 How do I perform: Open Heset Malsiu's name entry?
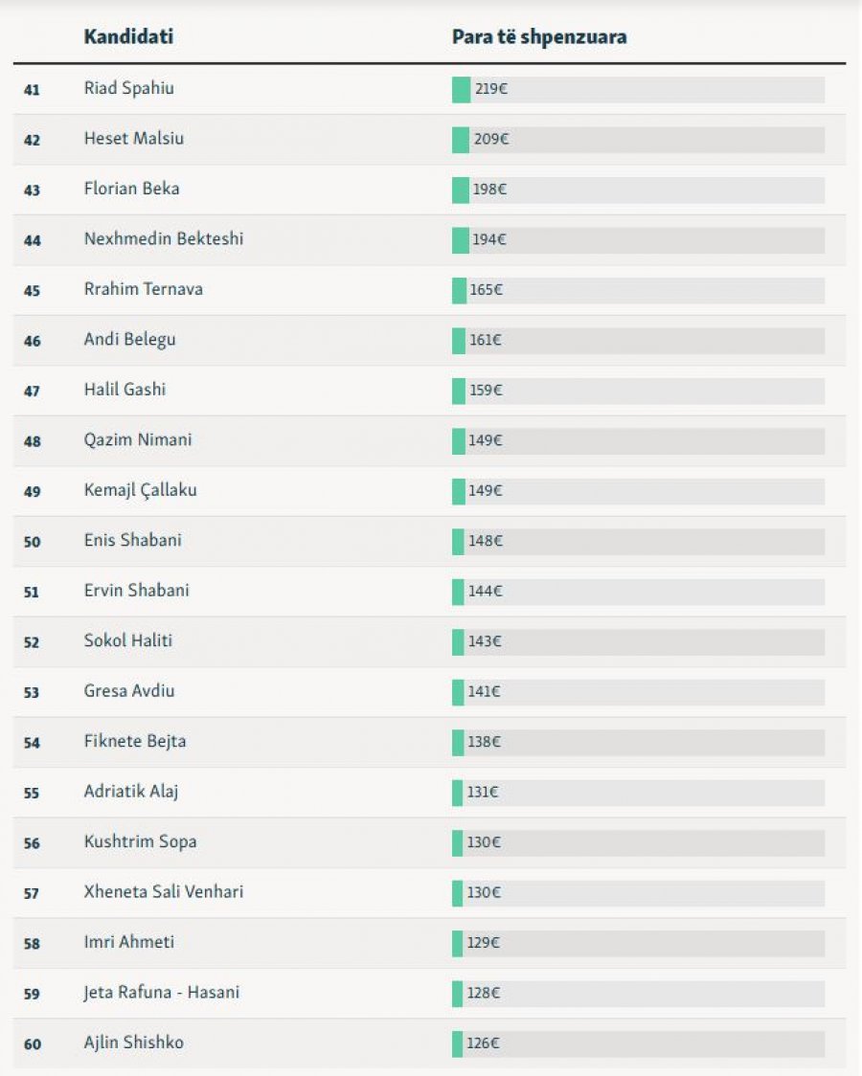[134, 139]
